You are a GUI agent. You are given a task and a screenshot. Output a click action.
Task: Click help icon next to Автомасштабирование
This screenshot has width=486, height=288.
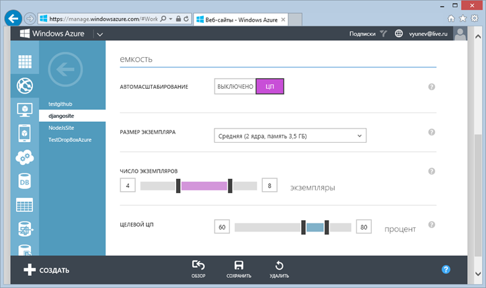[432, 87]
